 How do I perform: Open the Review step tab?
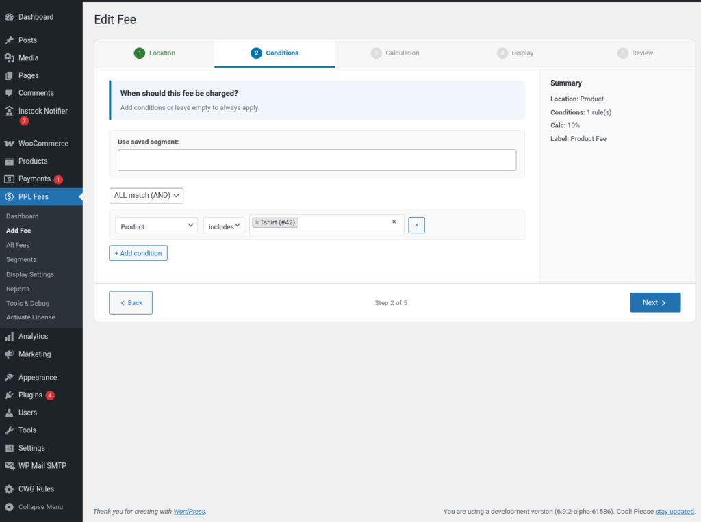[635, 53]
